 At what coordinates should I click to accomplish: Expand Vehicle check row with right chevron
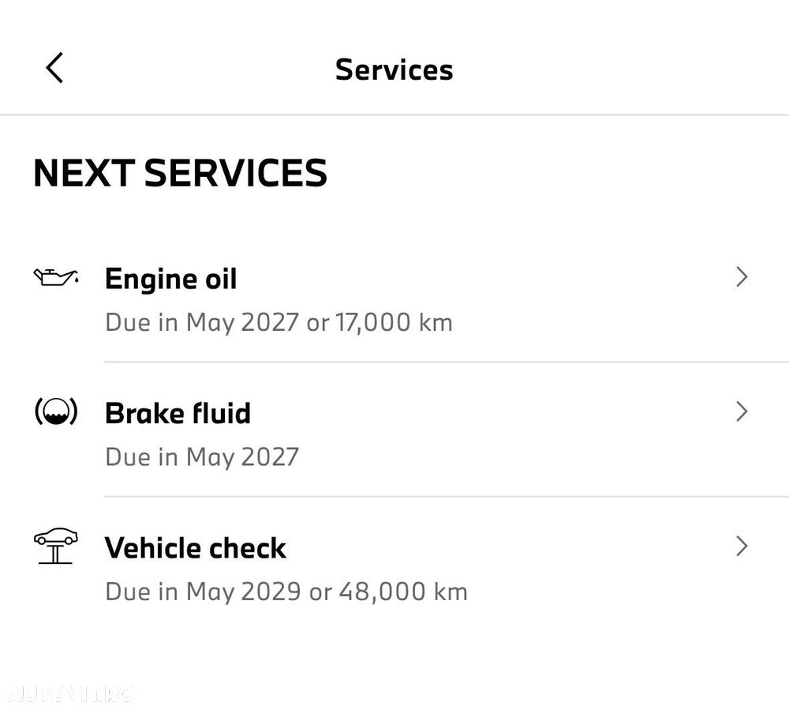point(741,547)
